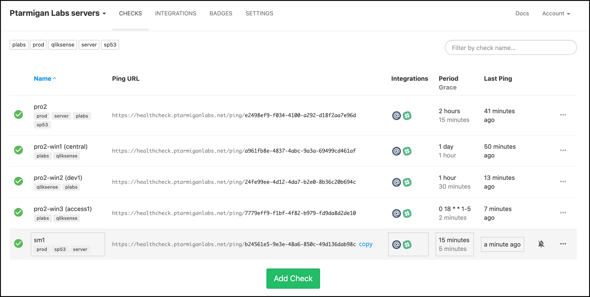Open the Docs link
590x297 pixels.
(522, 14)
